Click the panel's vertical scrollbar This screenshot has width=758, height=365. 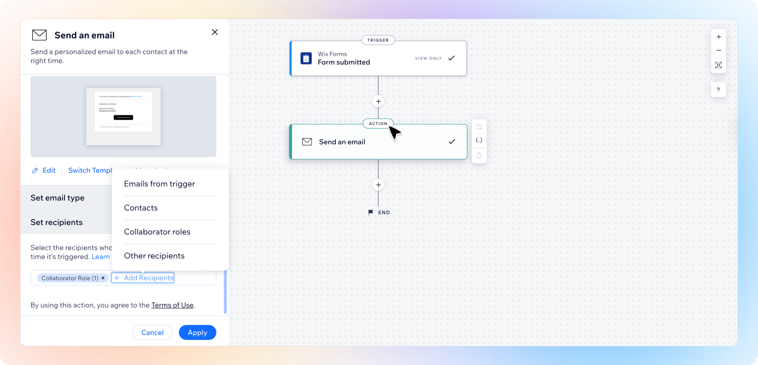[225, 291]
